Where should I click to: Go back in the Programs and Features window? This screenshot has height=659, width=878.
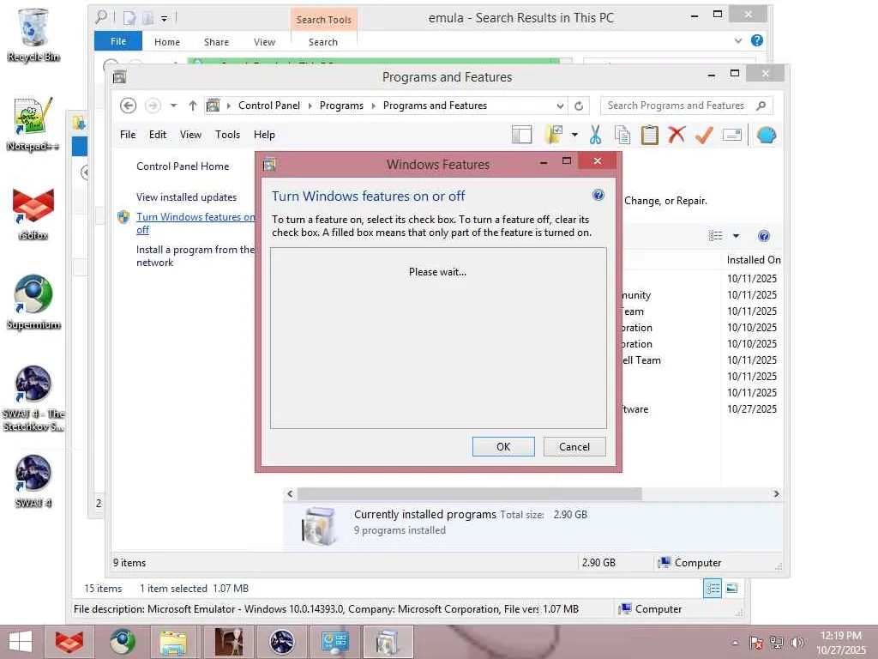(129, 106)
